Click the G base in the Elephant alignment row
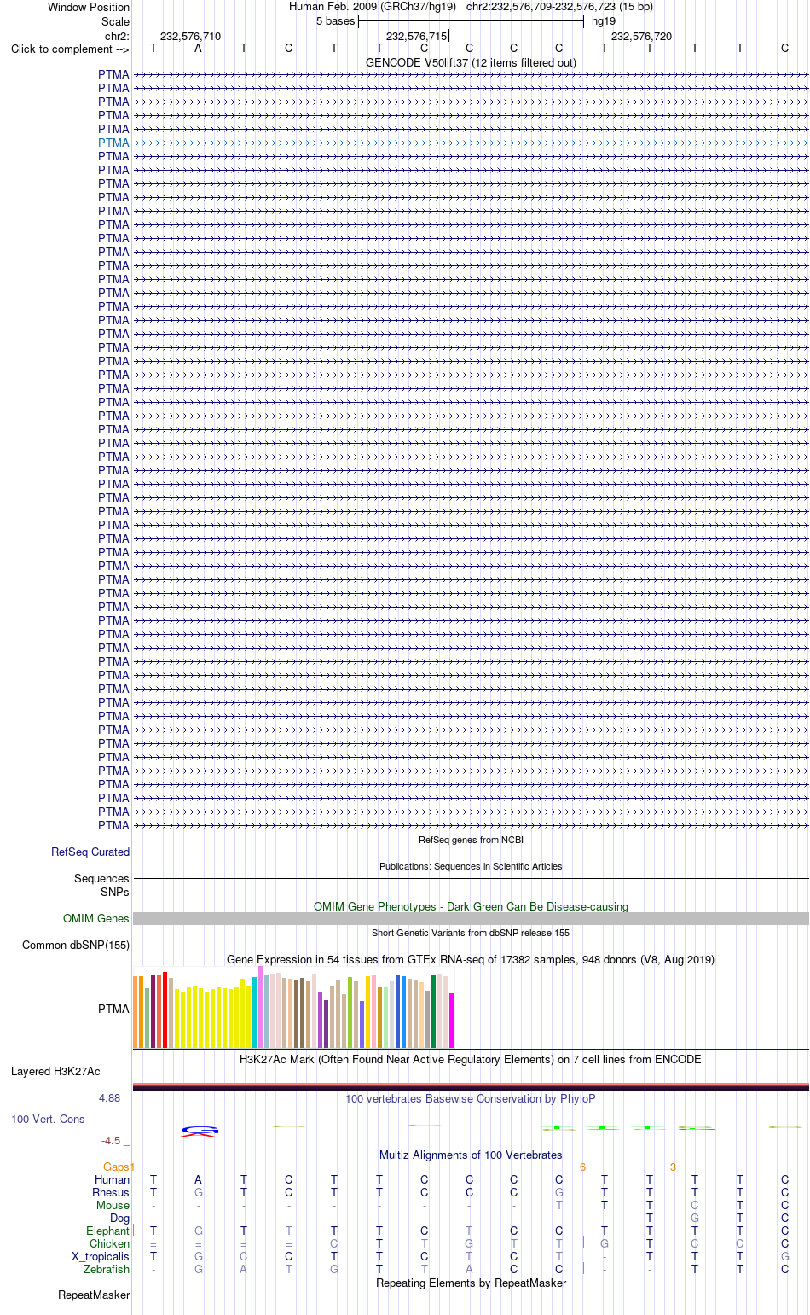810x1315 pixels. click(x=199, y=1231)
